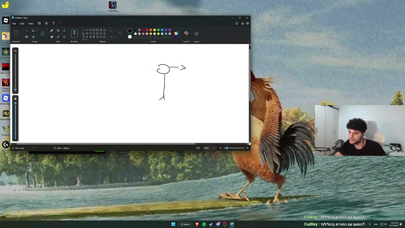Click the zoom out magnifier button
Image resolution: width=405 pixels, height=228 pixels.
(221, 148)
